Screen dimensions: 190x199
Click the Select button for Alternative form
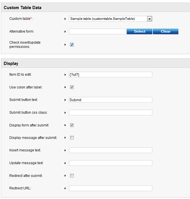tap(139, 31)
